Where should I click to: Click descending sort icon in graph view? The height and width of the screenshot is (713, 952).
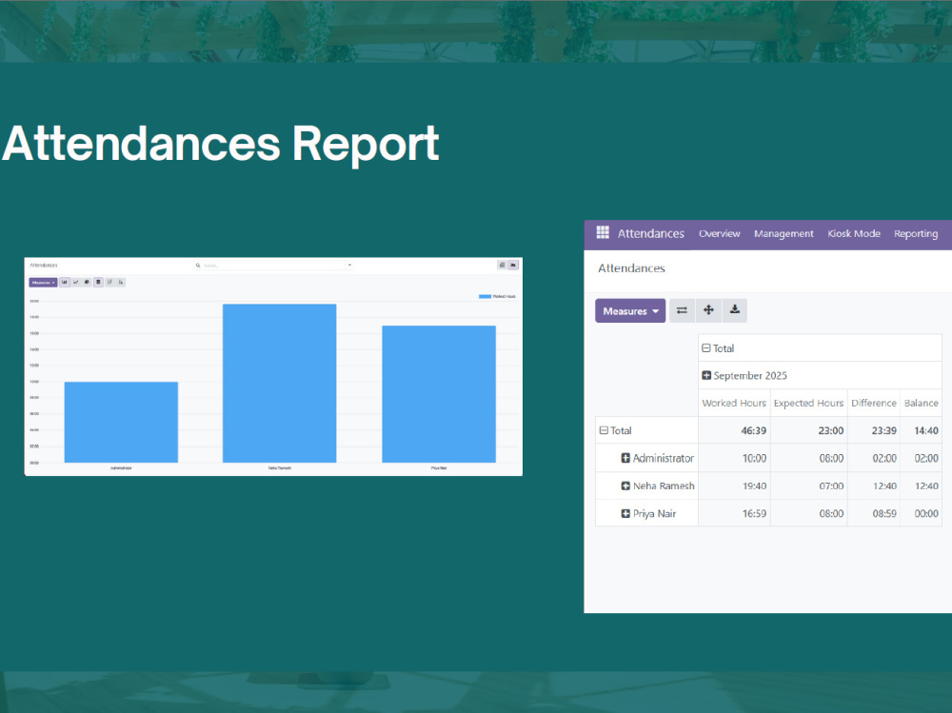(x=109, y=282)
